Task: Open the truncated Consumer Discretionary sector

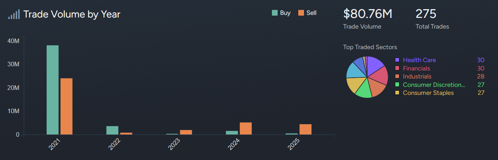Action: pos(434,85)
